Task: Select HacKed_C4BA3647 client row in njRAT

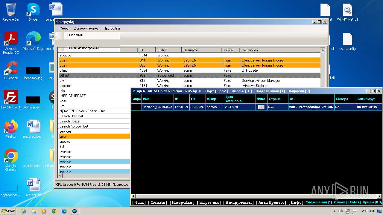Action: [256, 107]
